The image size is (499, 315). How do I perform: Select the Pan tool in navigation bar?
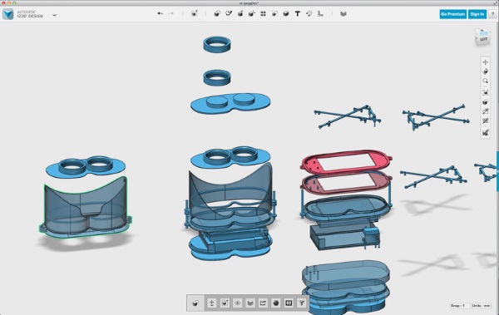tap(486, 62)
